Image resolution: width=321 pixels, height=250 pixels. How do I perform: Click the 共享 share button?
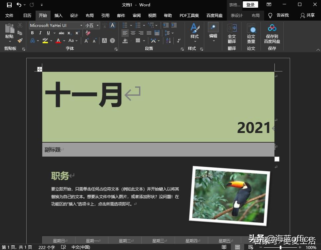click(307, 15)
